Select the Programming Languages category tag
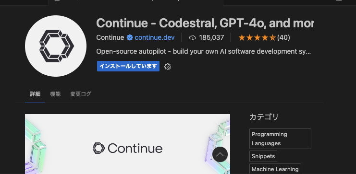356x174 pixels. coord(280,139)
